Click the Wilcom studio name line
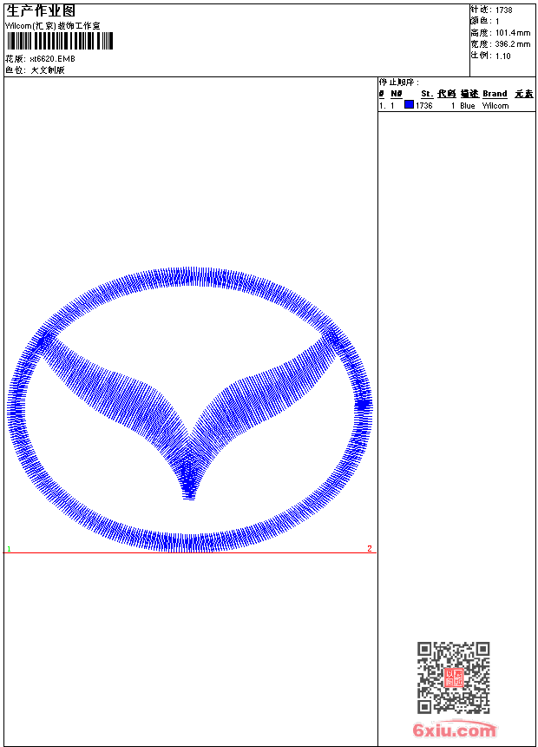Viewport: 538px width, 747px height. 53,26
